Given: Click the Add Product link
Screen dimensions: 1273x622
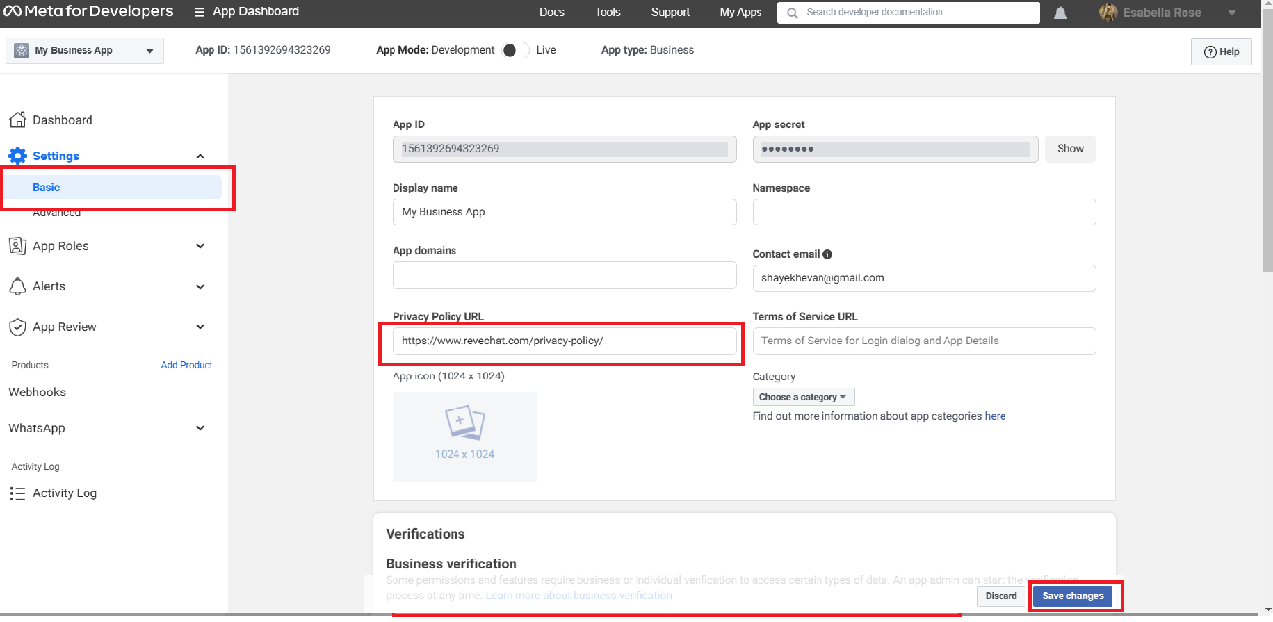Looking at the screenshot, I should point(186,365).
